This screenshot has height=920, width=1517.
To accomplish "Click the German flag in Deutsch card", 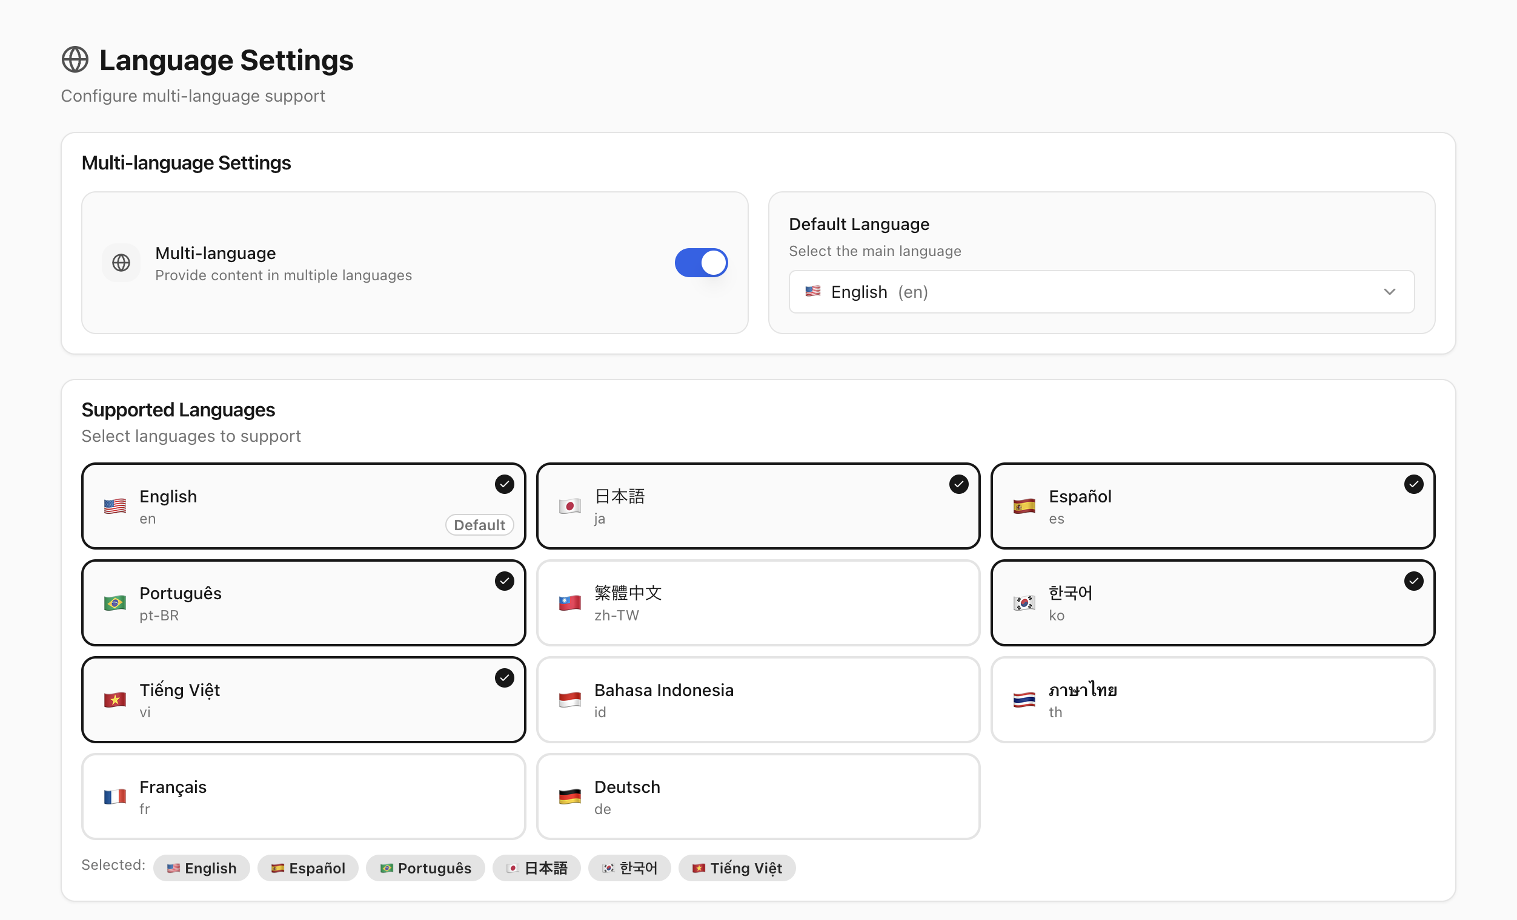I will (569, 797).
